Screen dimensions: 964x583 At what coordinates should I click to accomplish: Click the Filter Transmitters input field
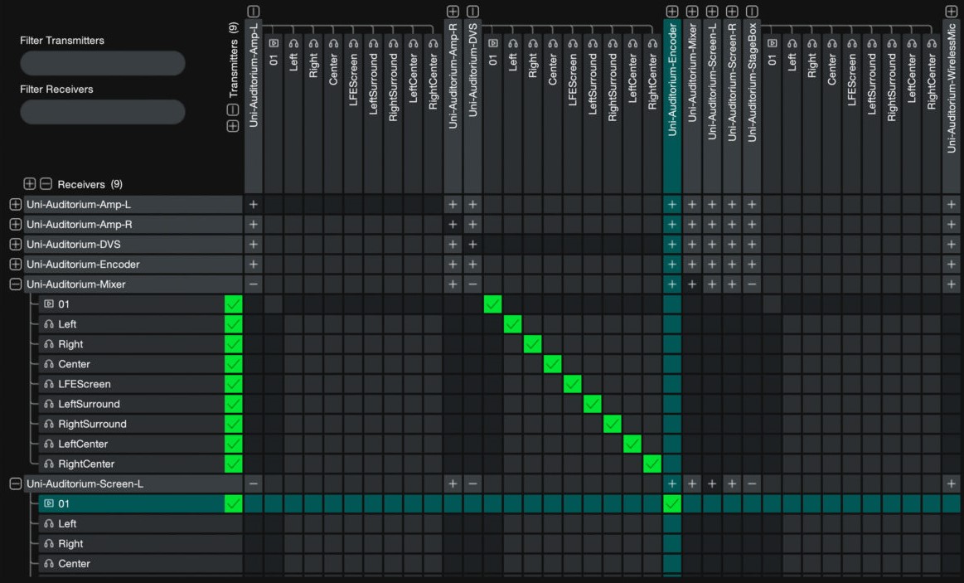(x=103, y=63)
